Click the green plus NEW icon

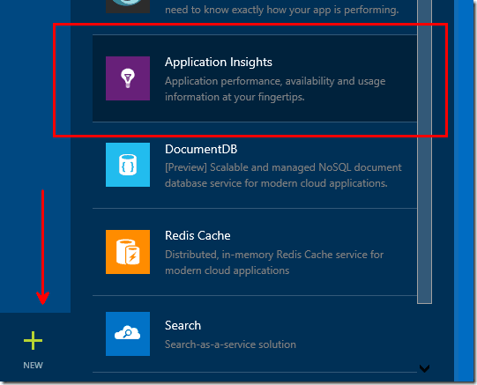[x=33, y=340]
